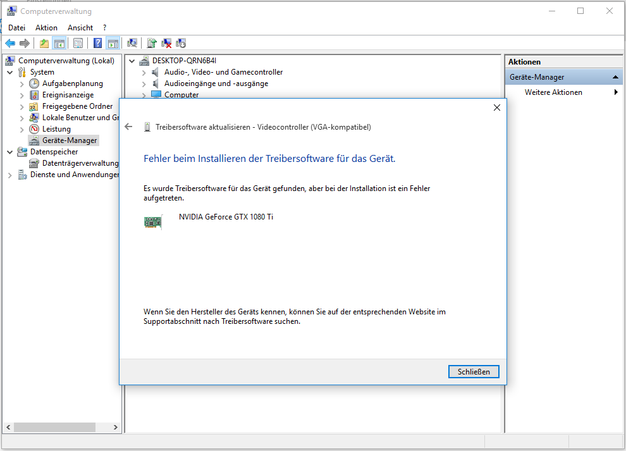Close the driver update dialog with X
Viewport: 626px width, 451px height.
(x=496, y=108)
